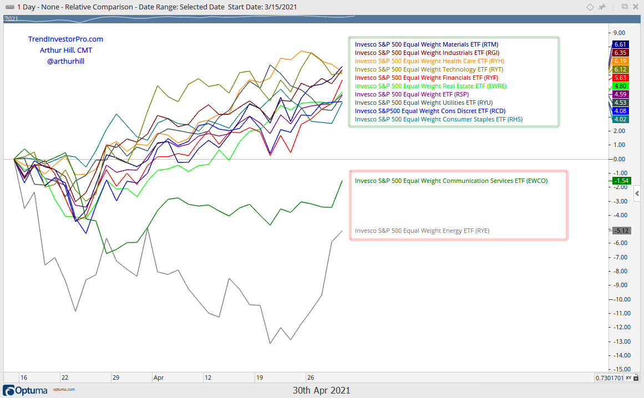Screen dimensions: 644x398
Task: Click the 2021 label on the overview bar
Action: 11,19
